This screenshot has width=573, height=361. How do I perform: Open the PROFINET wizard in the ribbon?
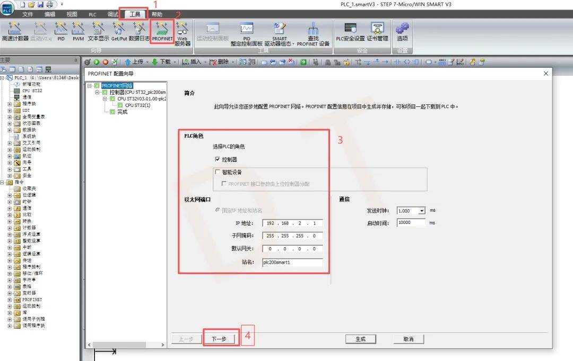point(162,31)
